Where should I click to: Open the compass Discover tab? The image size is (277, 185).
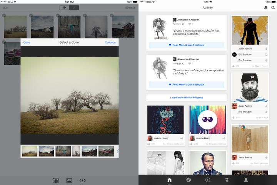point(189,180)
